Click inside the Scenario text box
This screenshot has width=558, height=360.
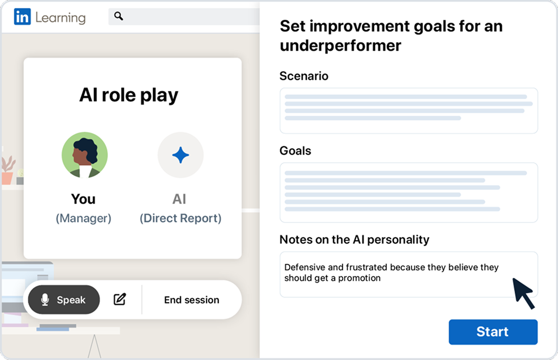(x=408, y=111)
